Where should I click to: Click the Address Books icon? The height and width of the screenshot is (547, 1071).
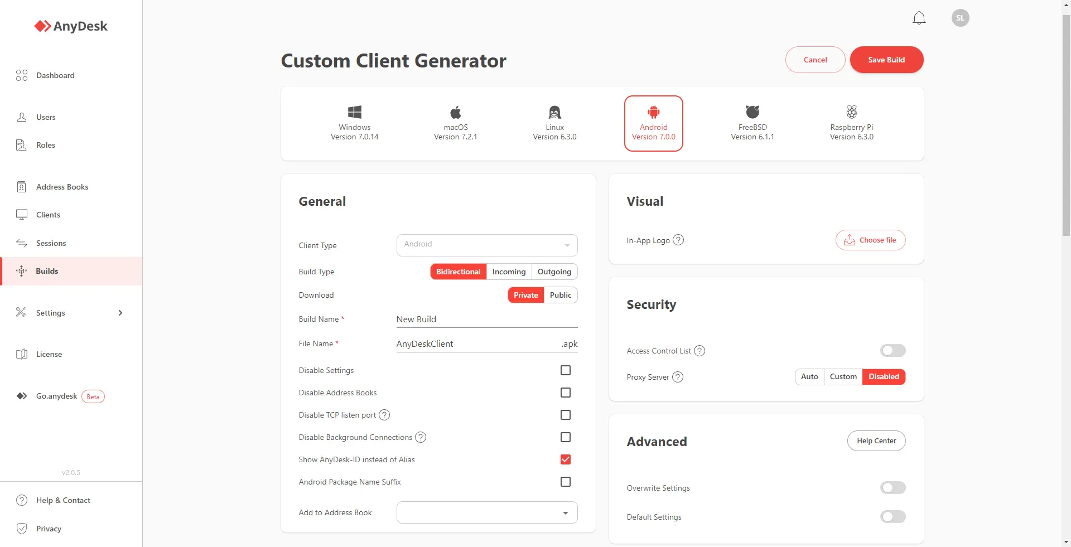[21, 187]
